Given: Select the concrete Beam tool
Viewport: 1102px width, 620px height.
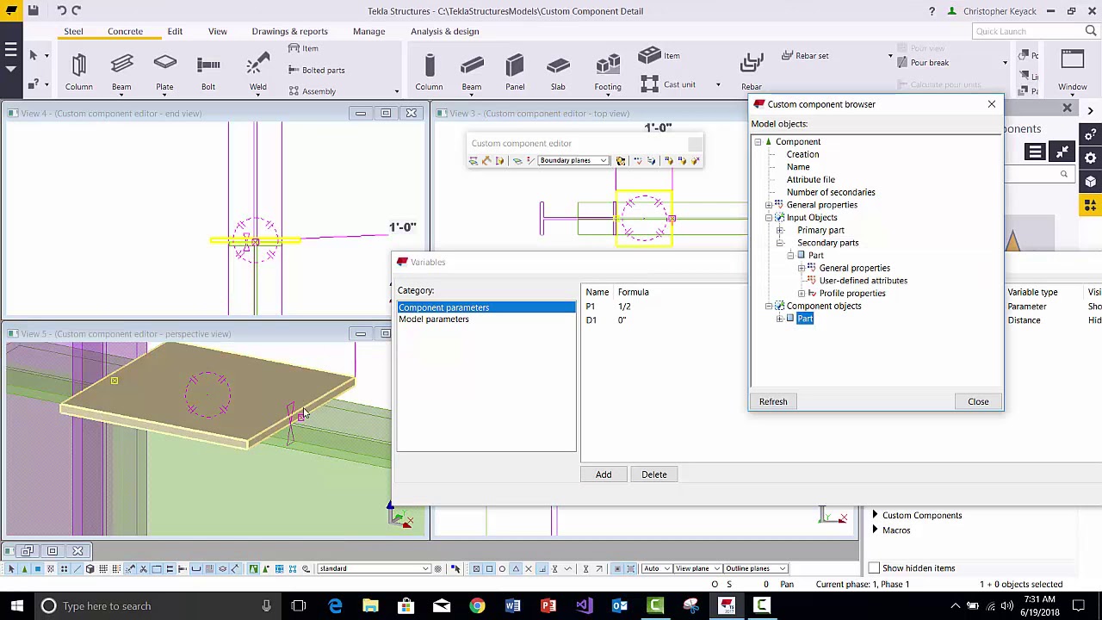Looking at the screenshot, I should (x=472, y=72).
